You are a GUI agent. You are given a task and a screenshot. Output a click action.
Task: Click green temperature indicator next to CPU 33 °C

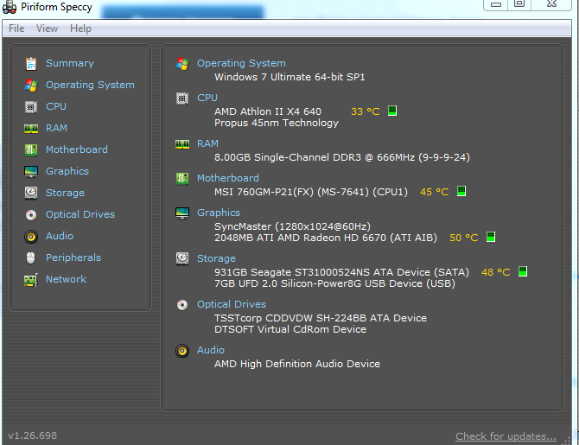tap(392, 111)
